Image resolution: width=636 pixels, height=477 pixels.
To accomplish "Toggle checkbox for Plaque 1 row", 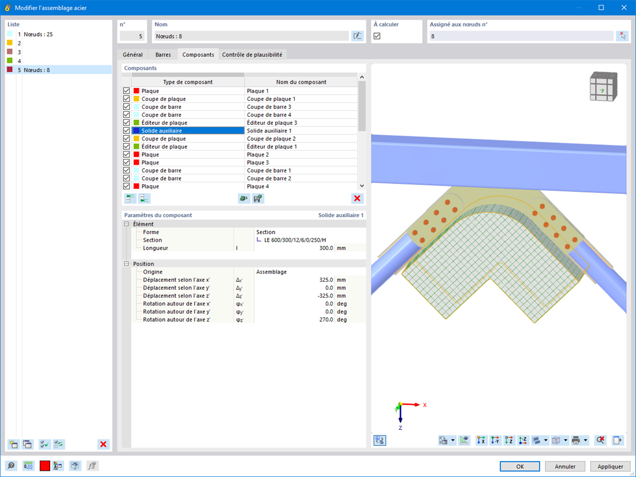I will (127, 91).
